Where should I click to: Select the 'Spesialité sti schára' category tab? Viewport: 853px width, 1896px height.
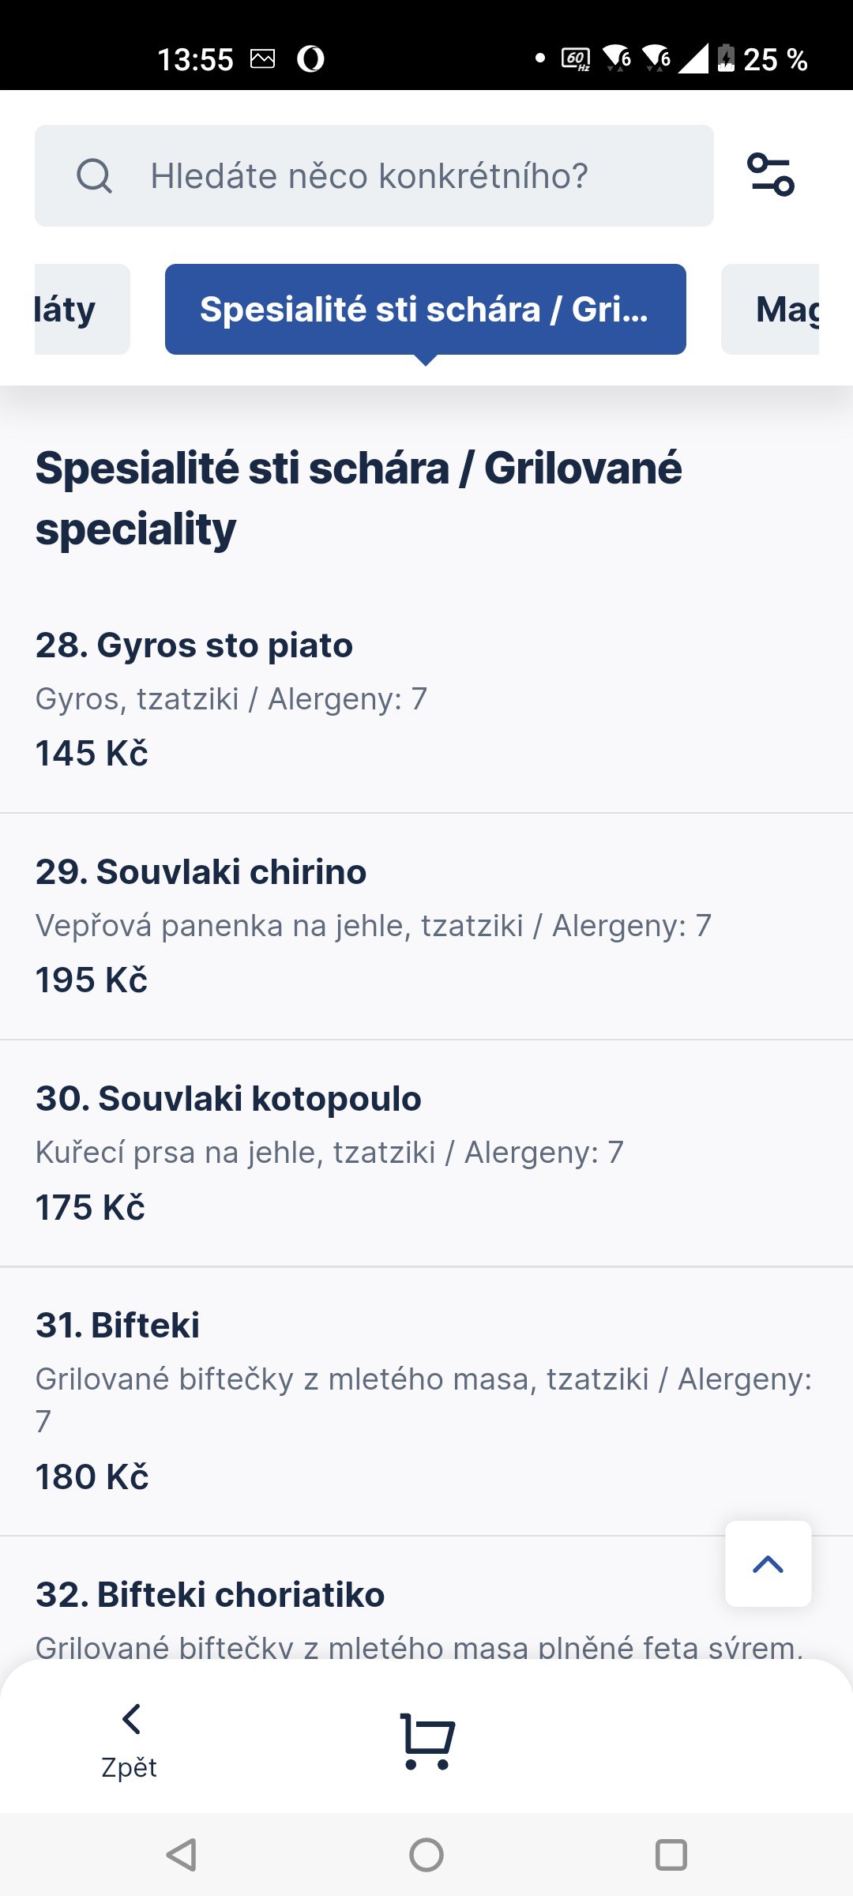click(x=425, y=309)
